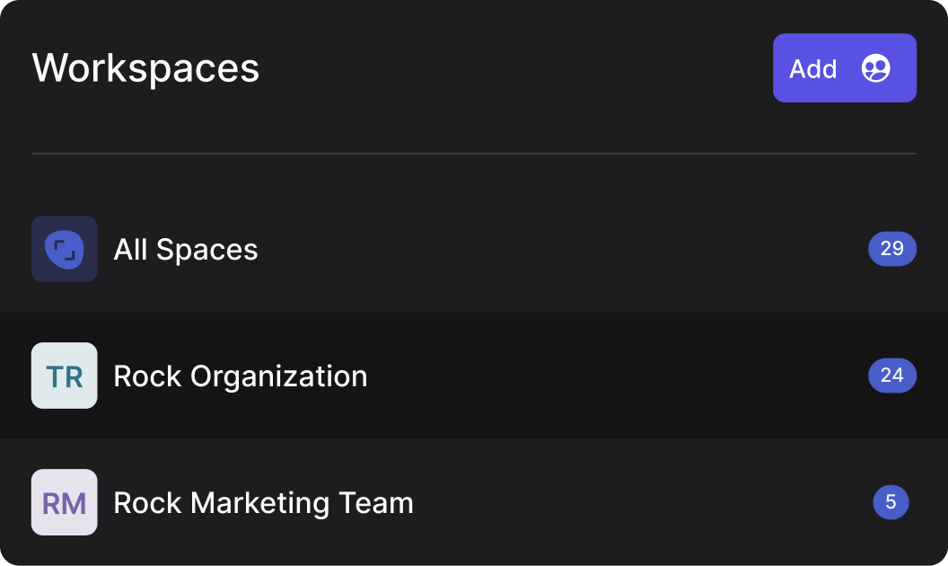Click the Add label text on the button
Image resolution: width=948 pixels, height=566 pixels.
812,67
